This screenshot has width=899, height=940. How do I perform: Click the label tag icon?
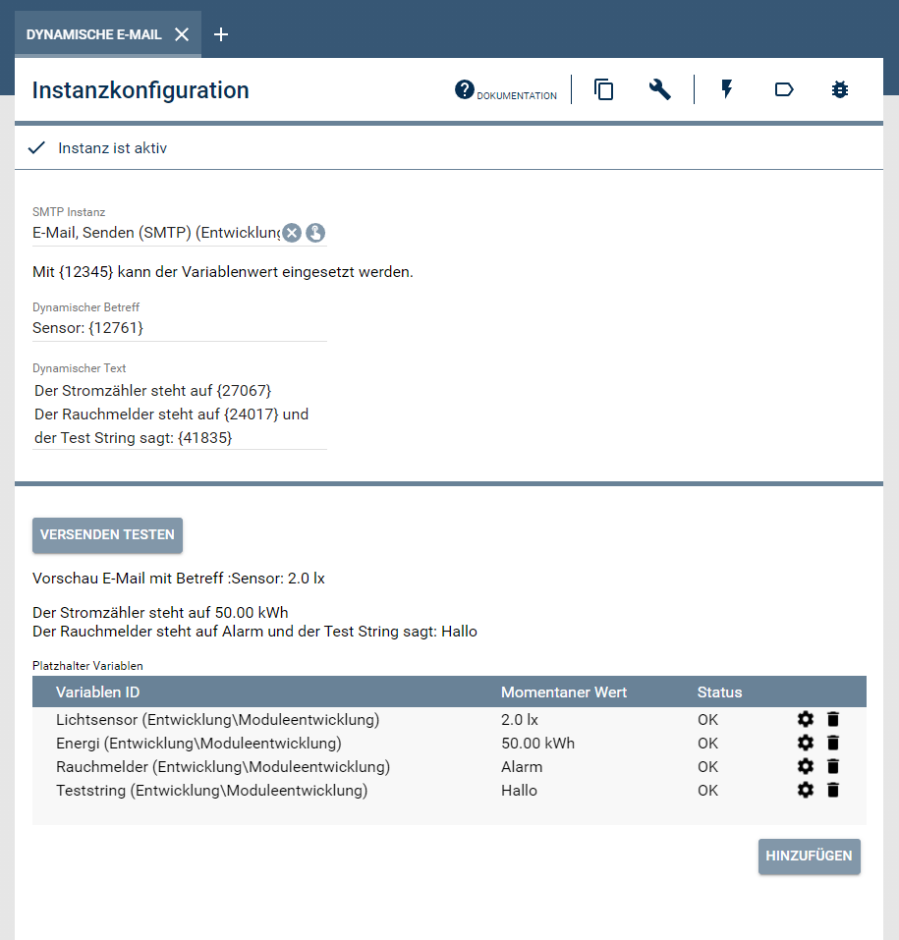[784, 90]
